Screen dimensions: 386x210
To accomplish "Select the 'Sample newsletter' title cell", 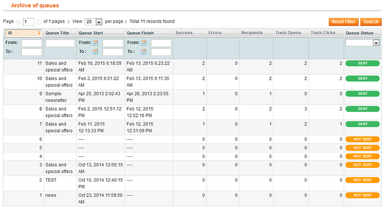I will (60, 97).
